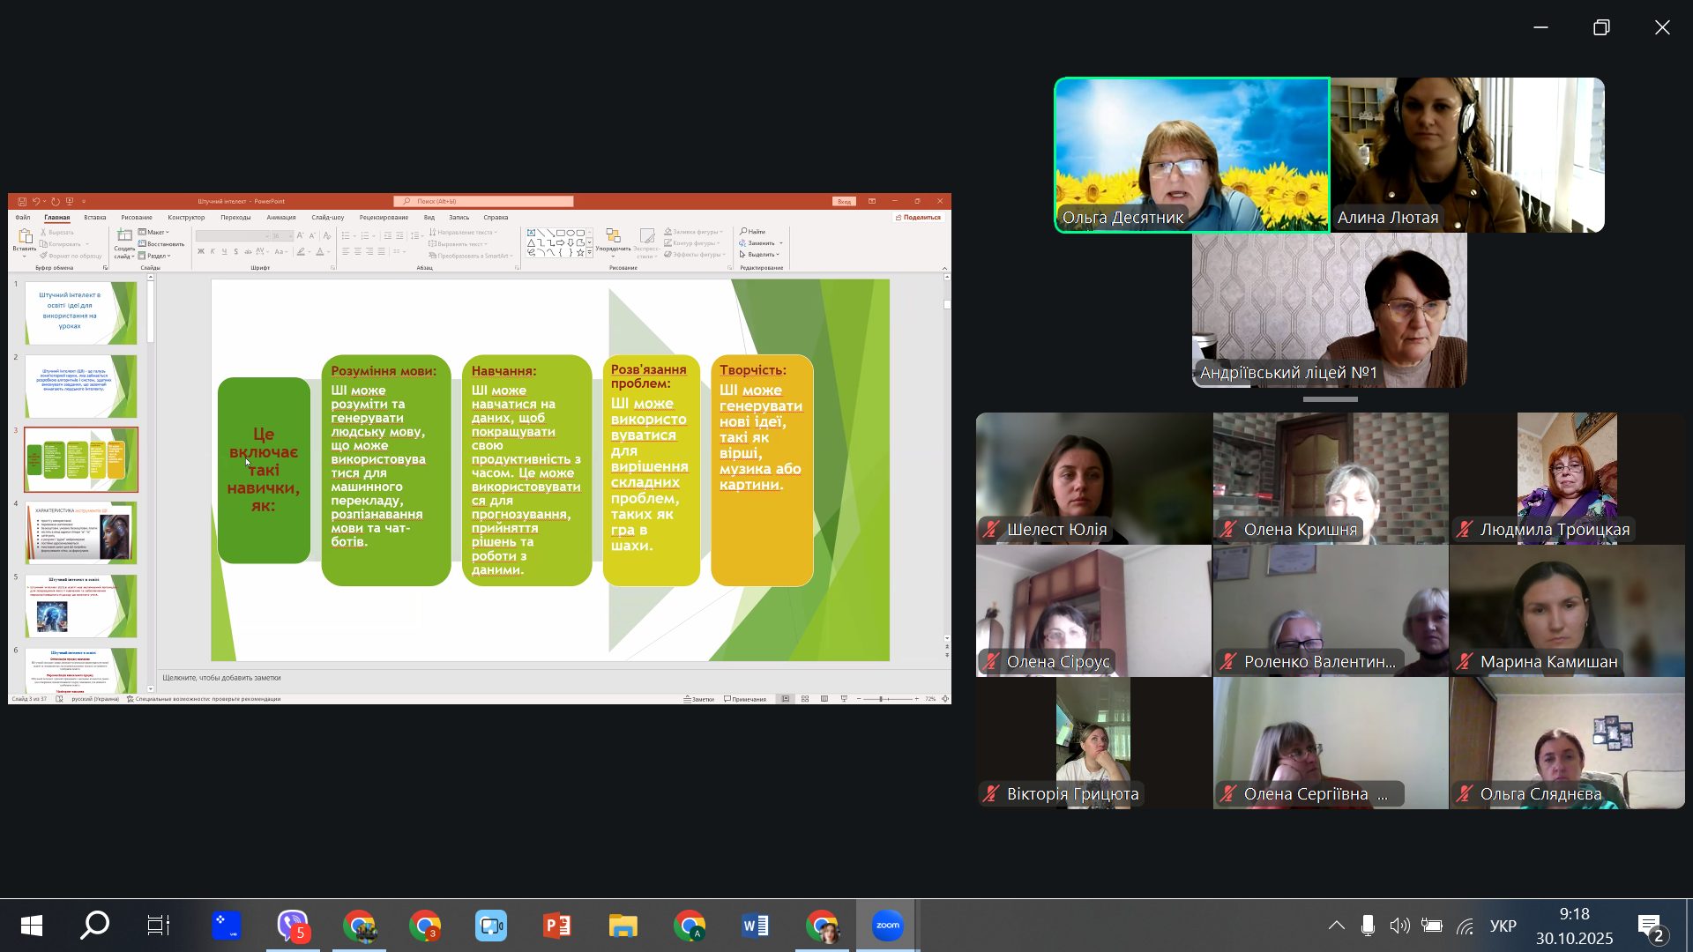Click the Найти find button
The width and height of the screenshot is (1693, 952).
[753, 231]
